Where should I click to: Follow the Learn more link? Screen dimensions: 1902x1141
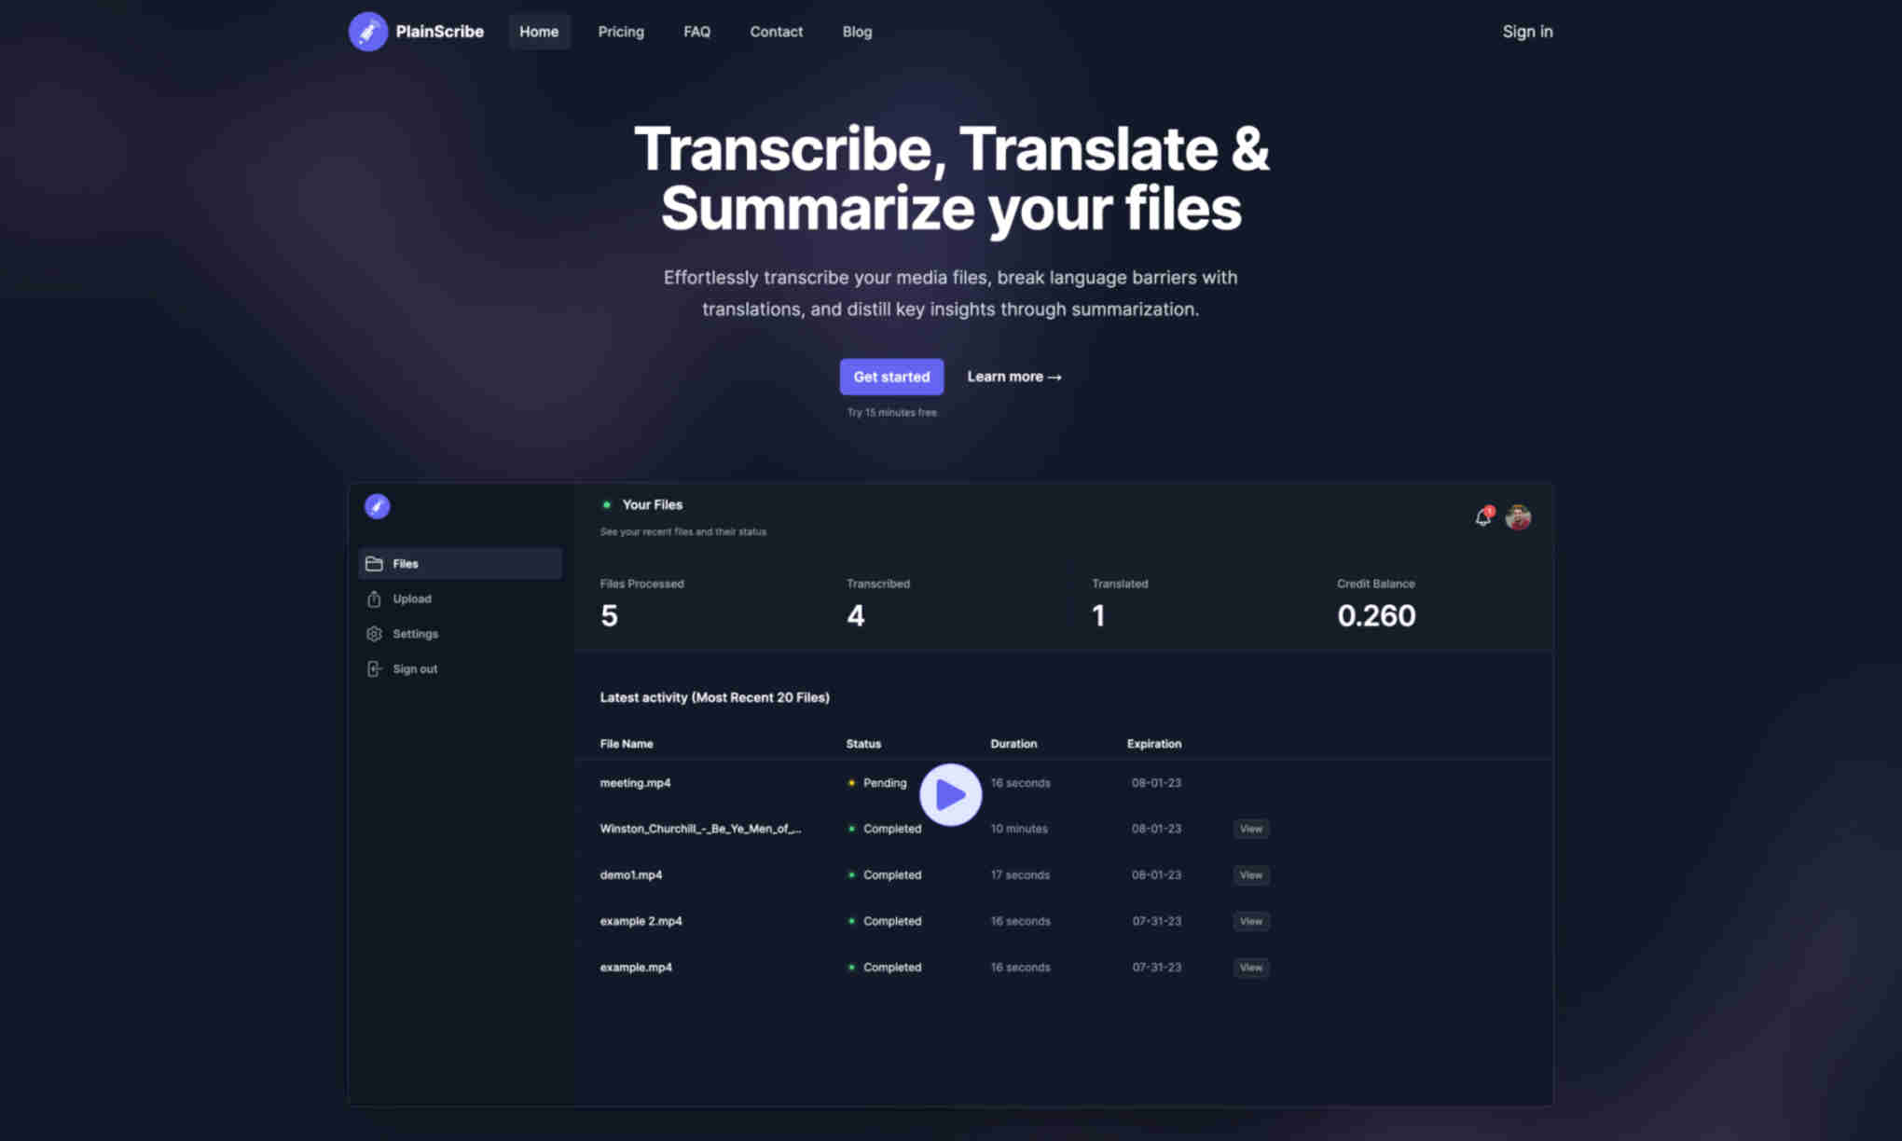(1014, 377)
